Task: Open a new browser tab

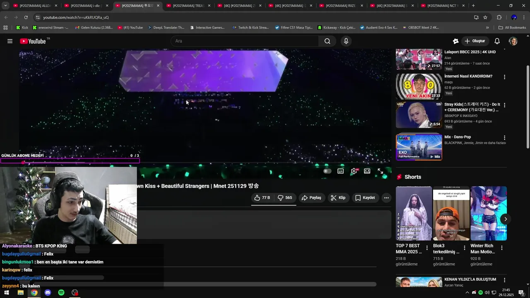Action: coord(473,6)
